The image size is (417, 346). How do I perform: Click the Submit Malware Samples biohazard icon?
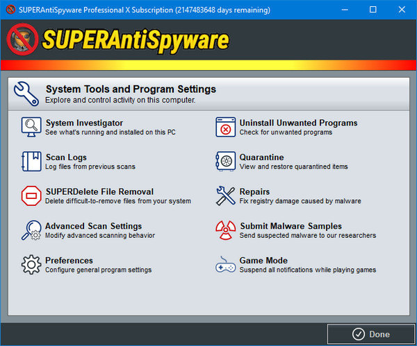(x=226, y=230)
